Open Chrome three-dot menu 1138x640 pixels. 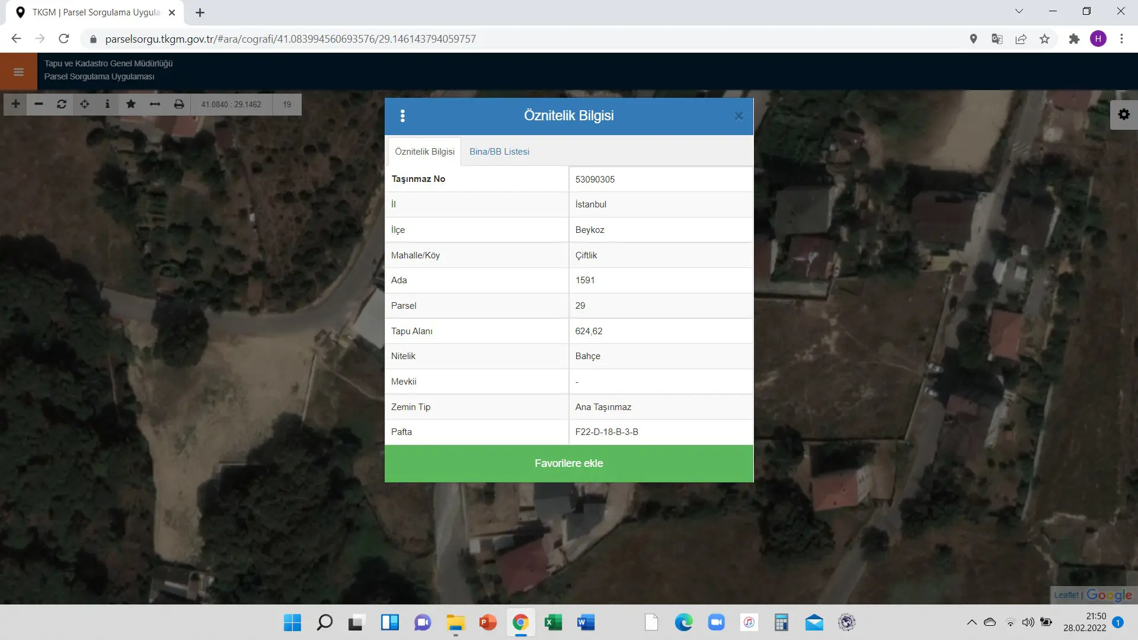pos(1121,39)
